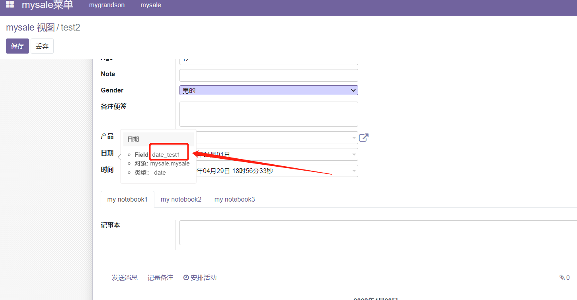577x300 pixels.
Task: Select the my notebook1 tab
Action: 127,199
